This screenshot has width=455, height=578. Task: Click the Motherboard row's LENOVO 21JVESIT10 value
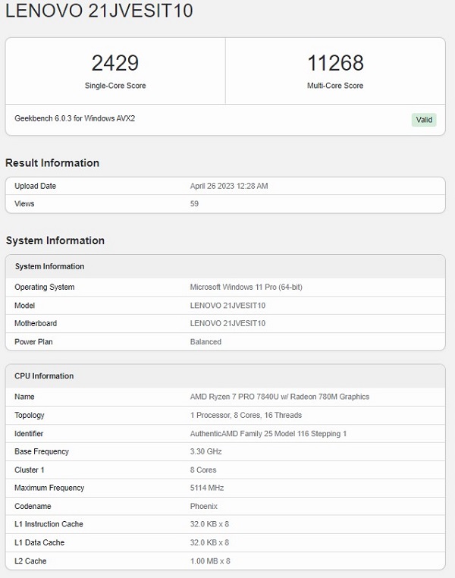point(227,324)
